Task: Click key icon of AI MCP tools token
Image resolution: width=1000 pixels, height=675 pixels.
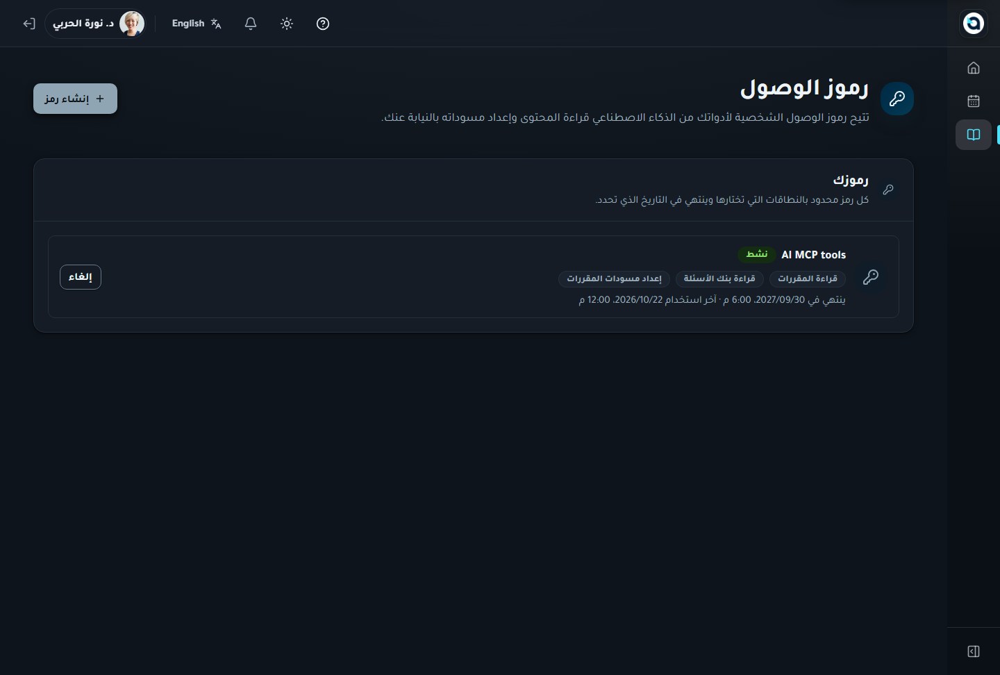Action: coord(871,277)
